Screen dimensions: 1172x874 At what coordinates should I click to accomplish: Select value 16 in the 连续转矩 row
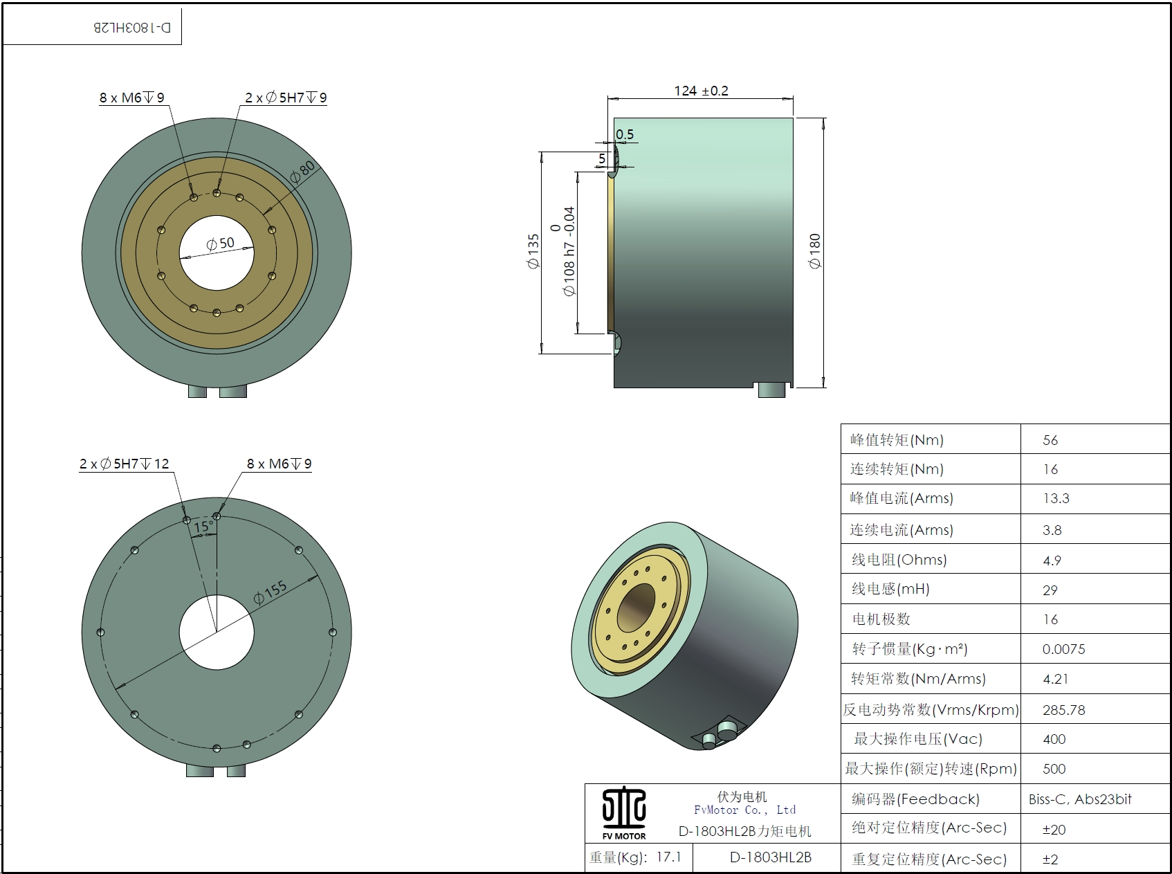point(1050,469)
